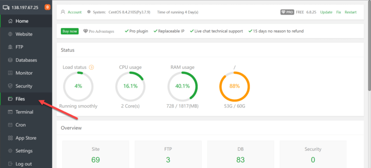Click the Settings gear icon in sidebar
The image size is (371, 168).
(10, 151)
